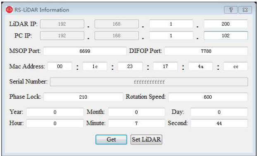Edit Mac Address byte 23
Image resolution: width=257 pixels, height=156 pixels.
tap(130, 66)
